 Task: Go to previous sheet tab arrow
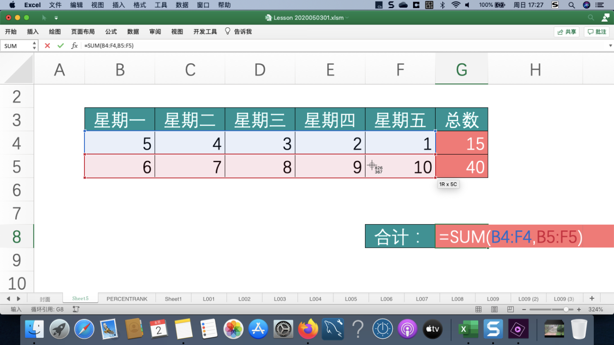click(9, 298)
